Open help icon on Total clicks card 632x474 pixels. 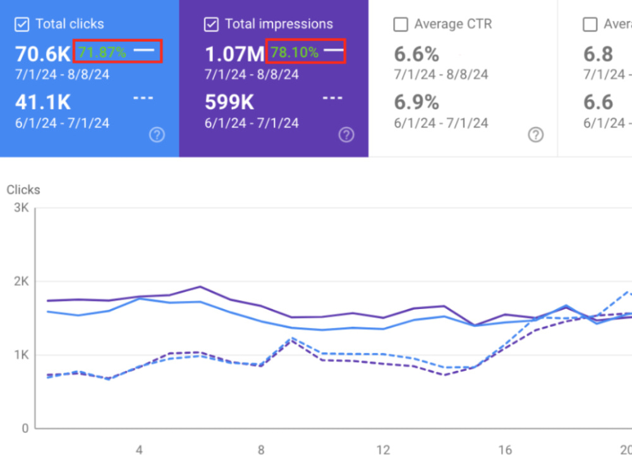click(x=157, y=135)
